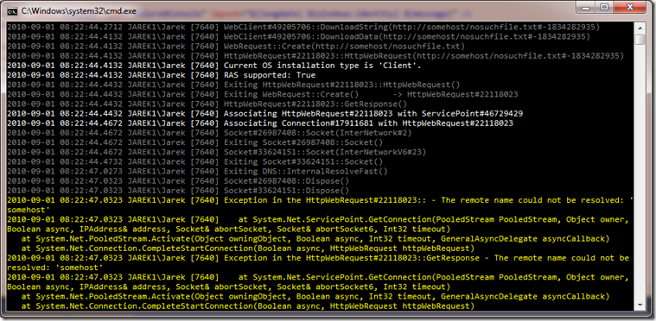The width and height of the screenshot is (656, 321).
Task: Click 'Exiting Socket#33624151::Socket()' line
Action: [195, 161]
